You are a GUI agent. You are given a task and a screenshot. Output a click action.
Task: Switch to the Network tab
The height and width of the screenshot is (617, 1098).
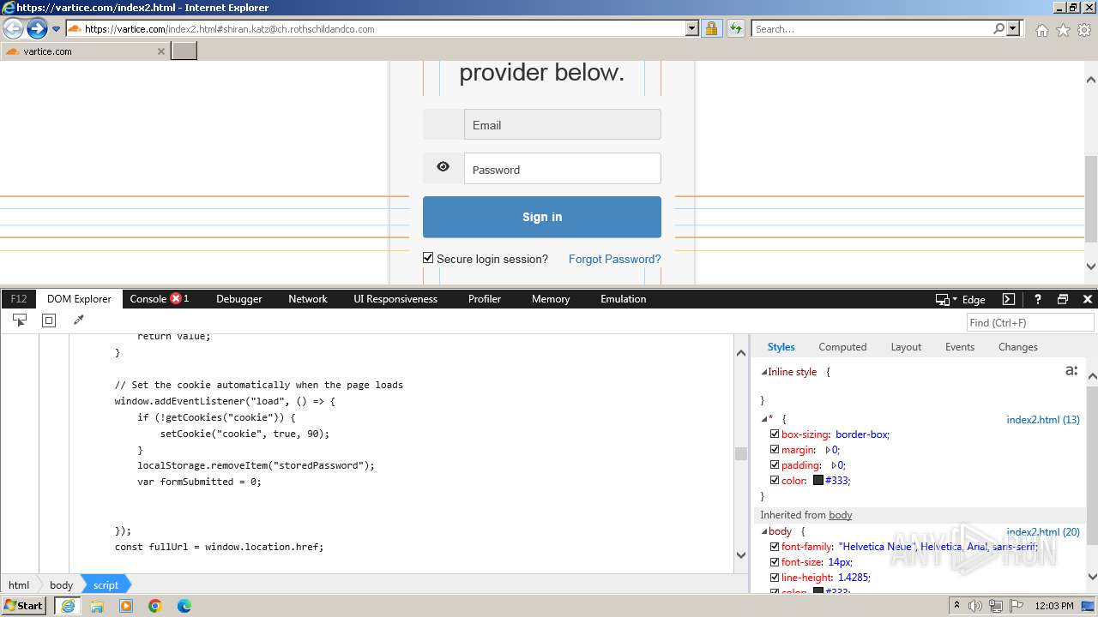[x=308, y=299]
